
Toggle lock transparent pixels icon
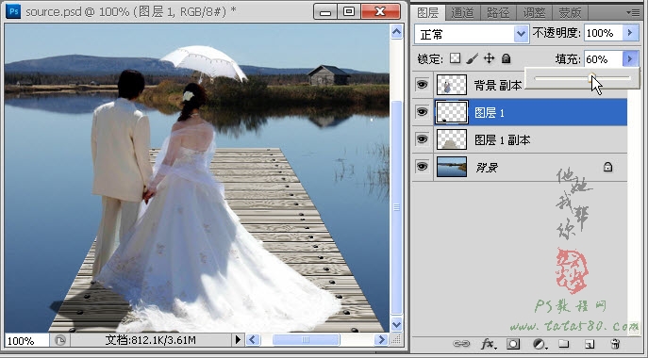[x=455, y=58]
